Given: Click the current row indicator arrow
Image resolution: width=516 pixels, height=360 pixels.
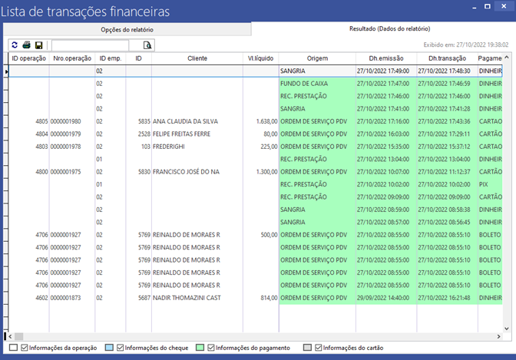Looking at the screenshot, I should 8,71.
